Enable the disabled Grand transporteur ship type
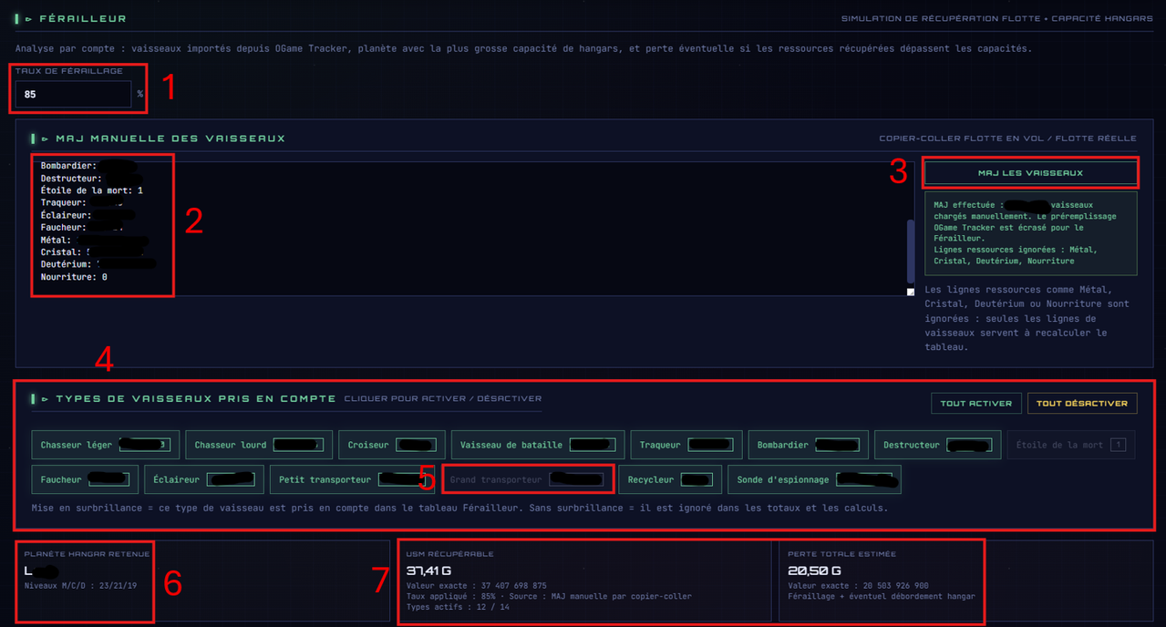The image size is (1166, 627). 526,479
